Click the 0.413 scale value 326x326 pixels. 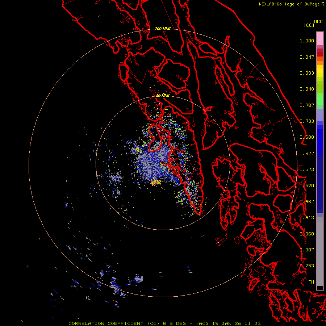pos(307,218)
